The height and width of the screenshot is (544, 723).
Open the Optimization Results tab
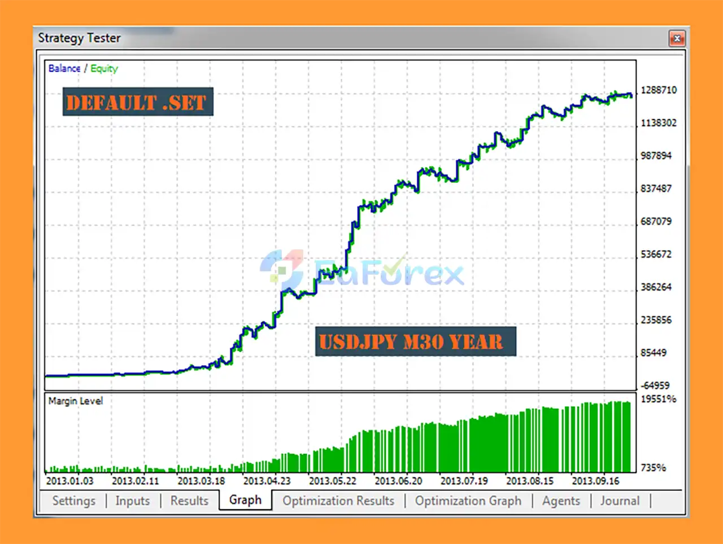tap(338, 501)
